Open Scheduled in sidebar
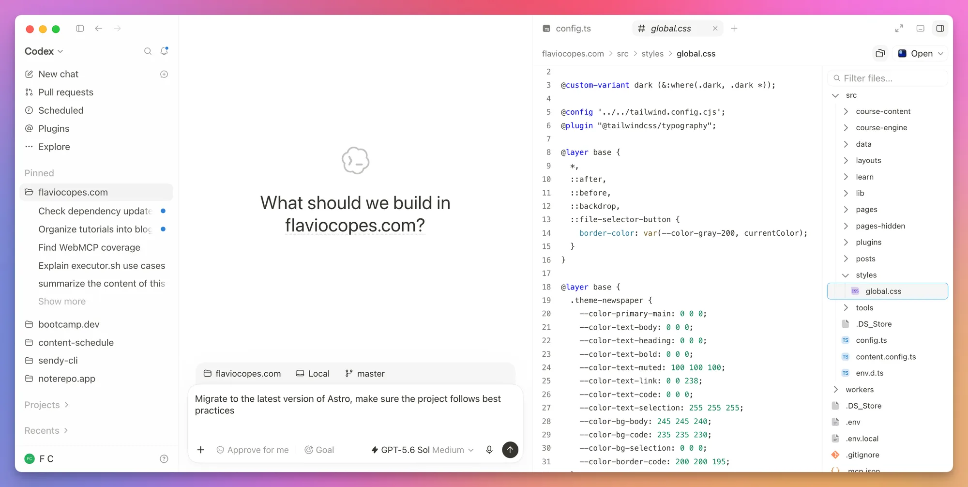The width and height of the screenshot is (968, 487). pyautogui.click(x=96, y=110)
